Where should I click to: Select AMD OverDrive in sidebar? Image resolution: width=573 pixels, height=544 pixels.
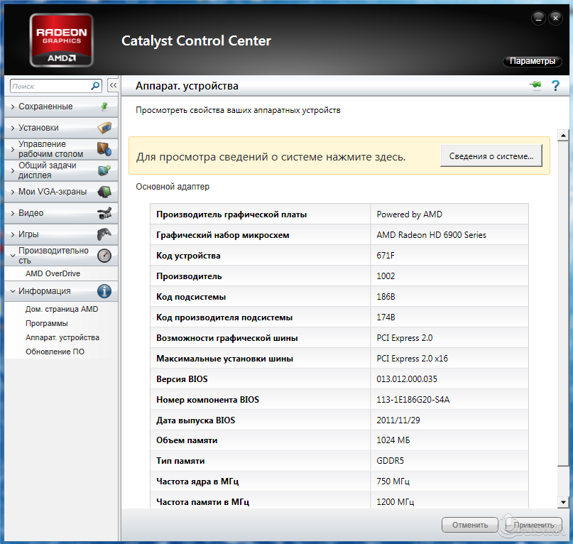click(x=53, y=273)
